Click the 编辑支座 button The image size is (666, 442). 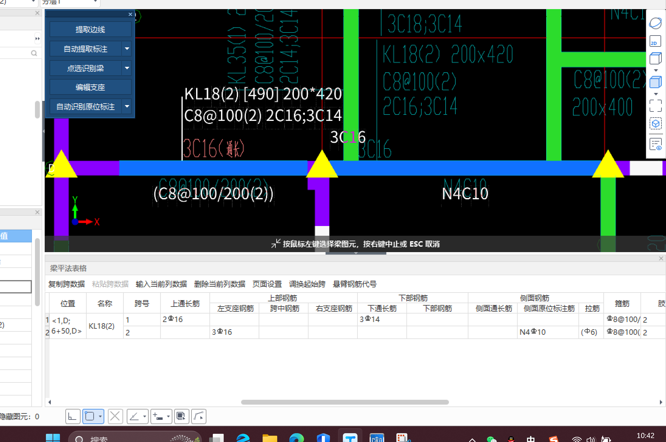(90, 87)
